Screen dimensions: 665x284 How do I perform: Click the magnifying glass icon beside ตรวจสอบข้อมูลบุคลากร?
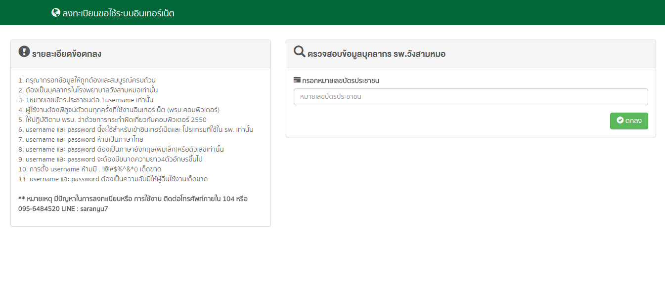coord(300,52)
